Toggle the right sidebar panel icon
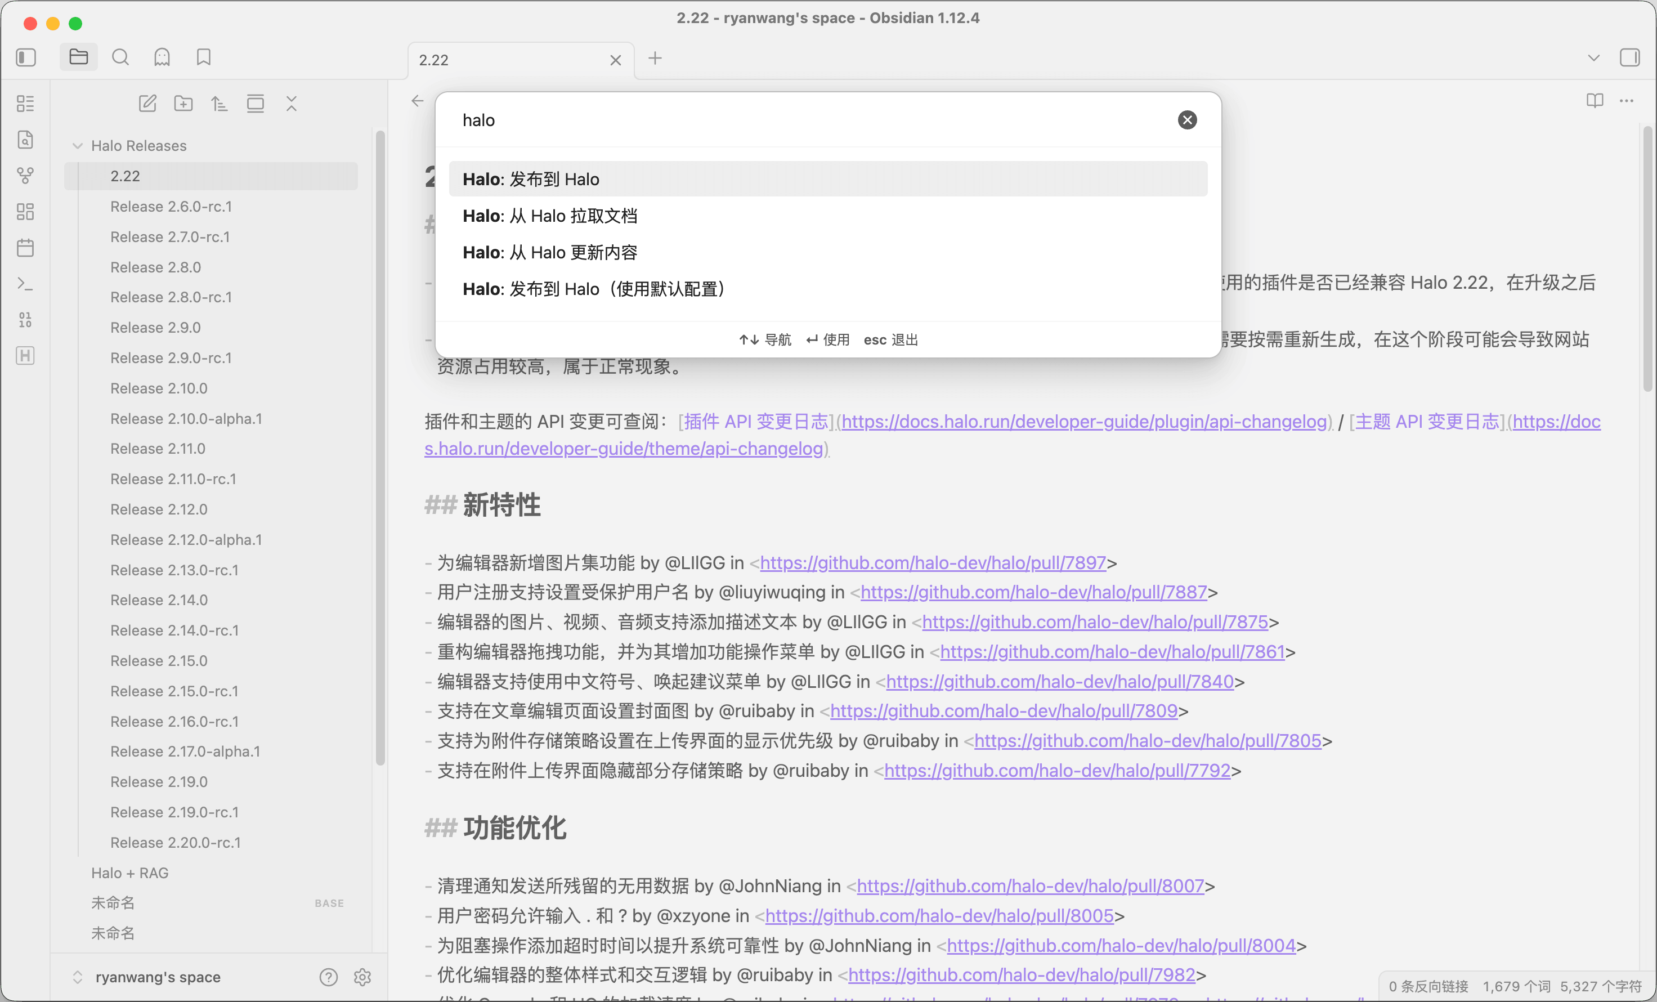Viewport: 1657px width, 1002px height. [1629, 58]
